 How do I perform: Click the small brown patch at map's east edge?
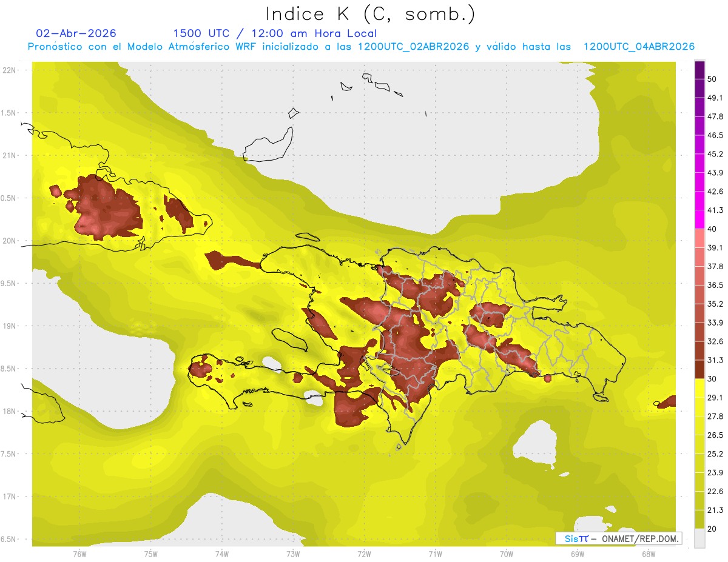click(667, 402)
